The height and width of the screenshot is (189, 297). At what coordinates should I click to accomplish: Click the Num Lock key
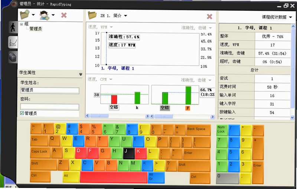pyautogui.click(x=222, y=130)
